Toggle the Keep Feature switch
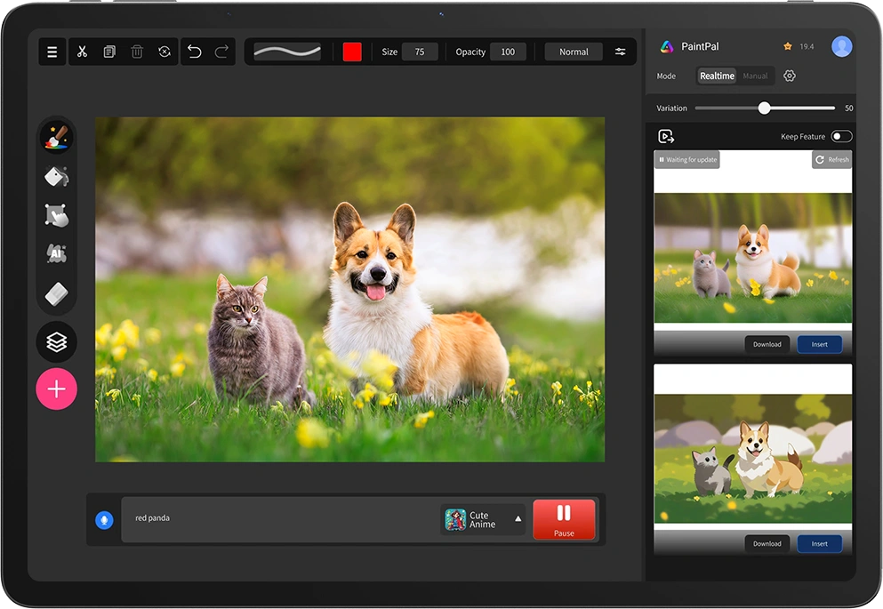Viewport: 883px width, 609px height. coord(840,136)
